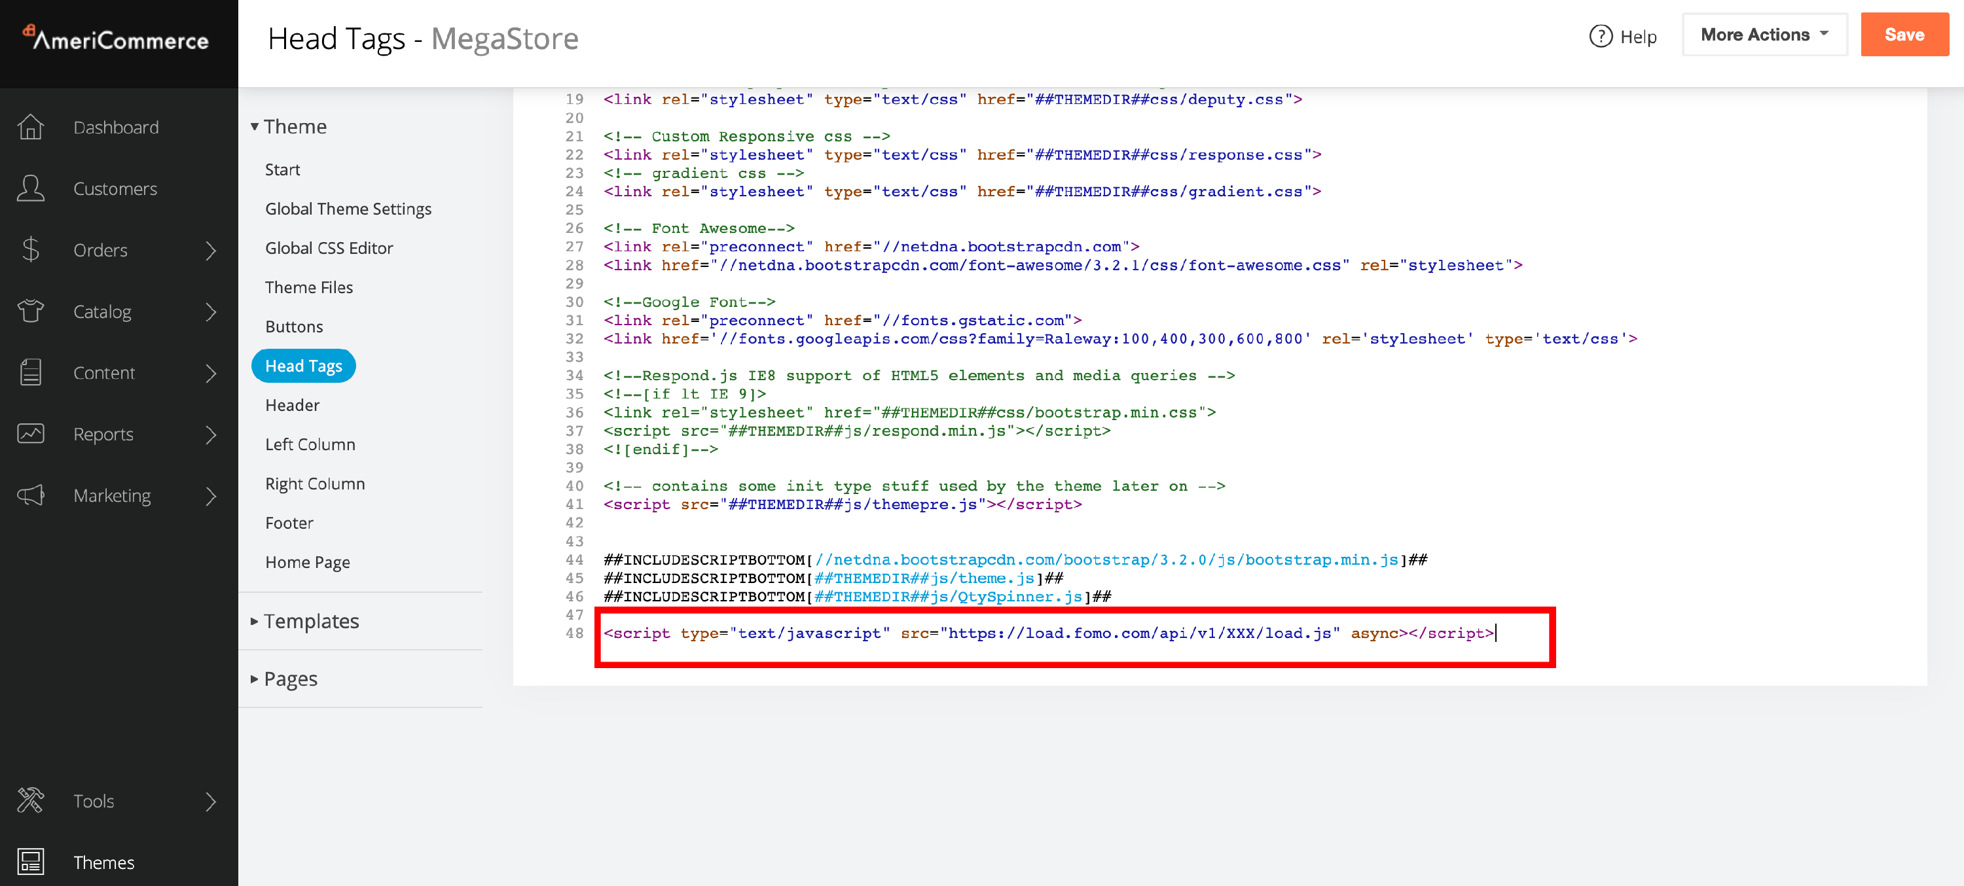Image resolution: width=1964 pixels, height=886 pixels.
Task: Click the Help question mark icon
Action: pyautogui.click(x=1600, y=36)
